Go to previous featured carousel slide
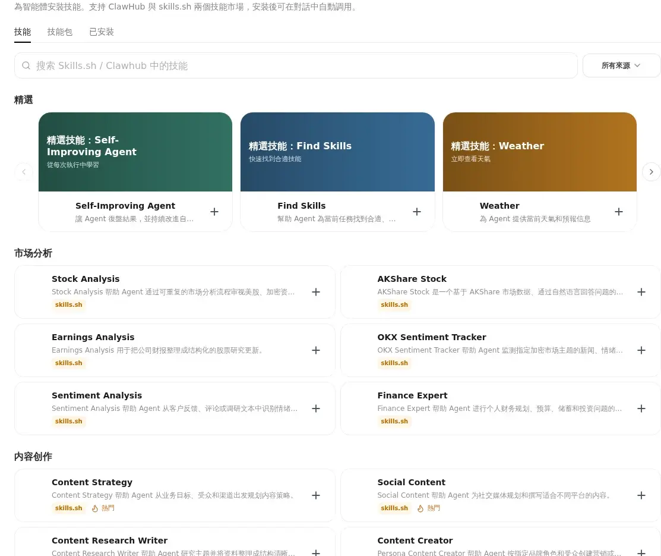 [x=24, y=172]
